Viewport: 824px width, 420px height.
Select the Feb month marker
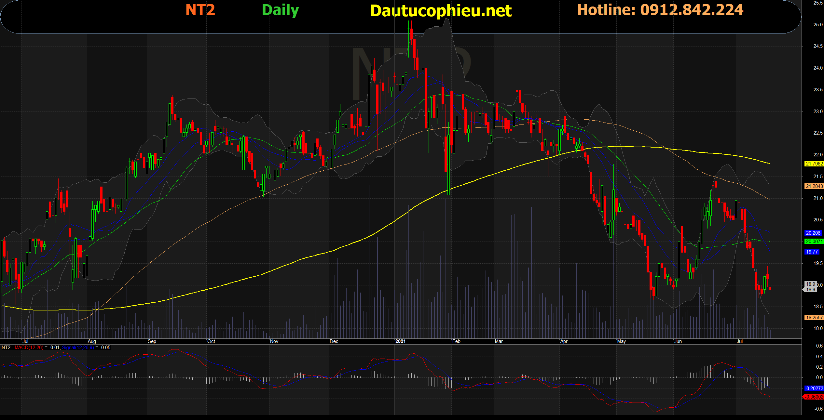[456, 341]
